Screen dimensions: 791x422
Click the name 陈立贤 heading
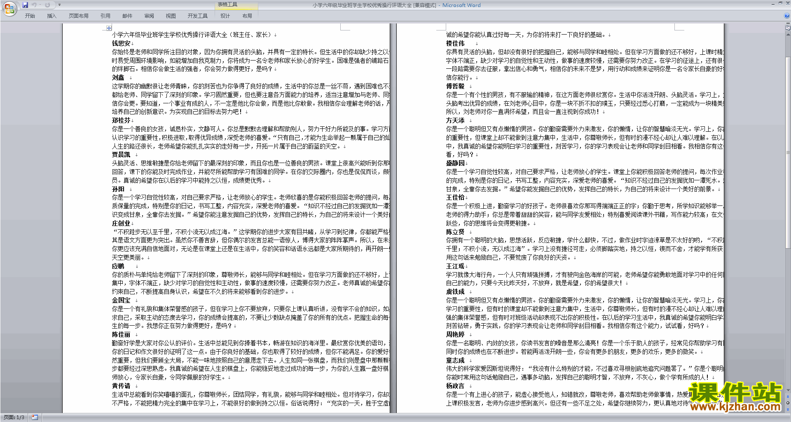pos(455,232)
